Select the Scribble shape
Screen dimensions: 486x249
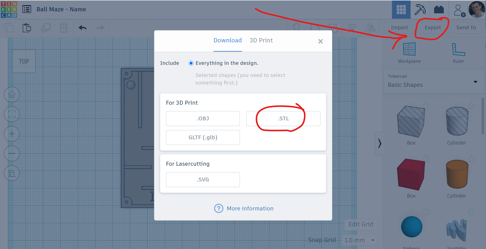coord(457,230)
